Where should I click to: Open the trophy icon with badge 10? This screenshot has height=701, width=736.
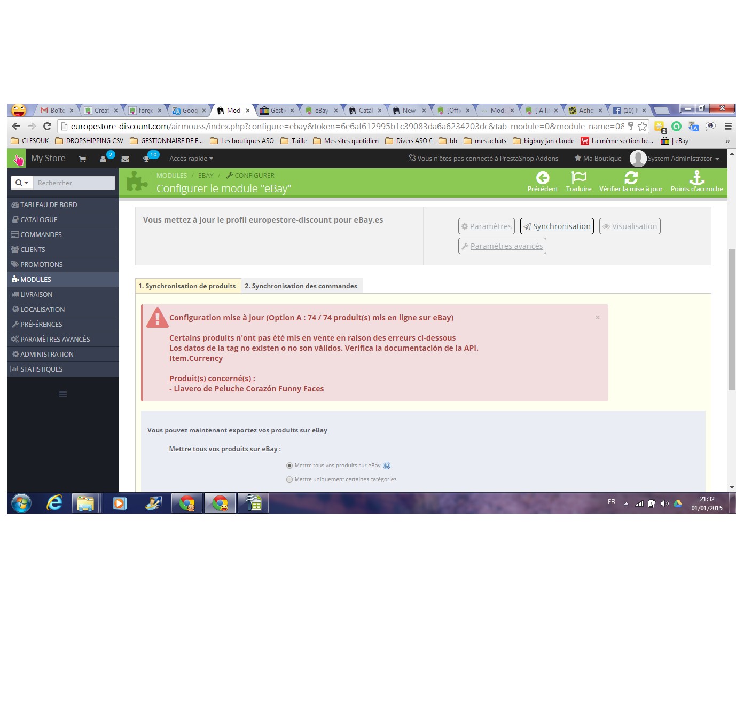coord(146,159)
